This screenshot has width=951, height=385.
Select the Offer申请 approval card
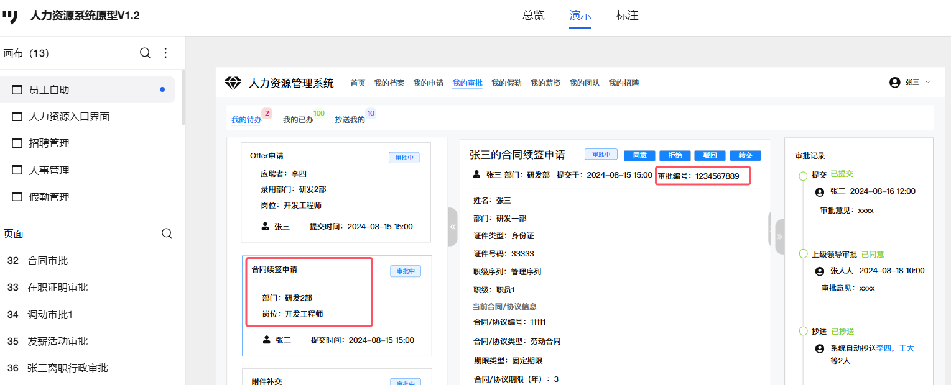pyautogui.click(x=335, y=192)
